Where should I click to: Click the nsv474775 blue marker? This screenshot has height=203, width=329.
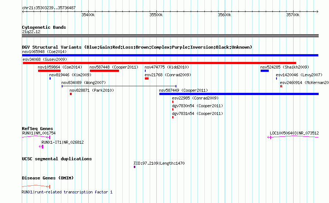tap(145, 71)
